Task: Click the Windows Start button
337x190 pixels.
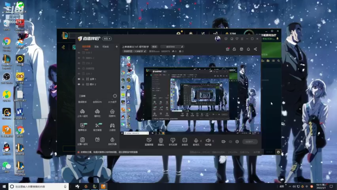Action: pyautogui.click(x=4, y=186)
